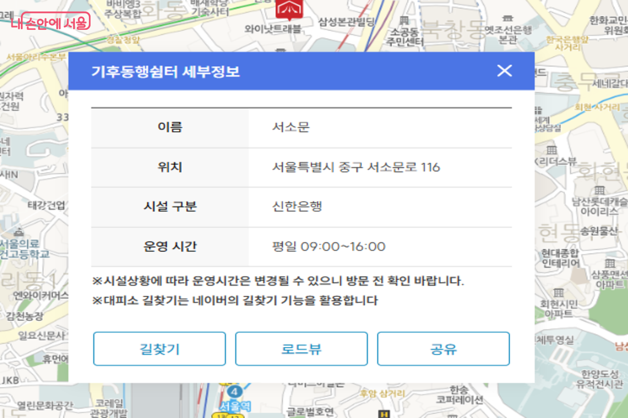628x418 pixels.
Task: Click 한양도성 유적전시관 map label
Action: click(599, 380)
